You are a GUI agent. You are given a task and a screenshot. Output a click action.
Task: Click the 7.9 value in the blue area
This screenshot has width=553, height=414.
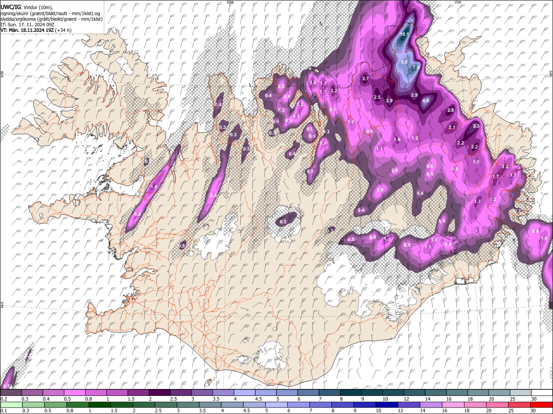(416, 68)
